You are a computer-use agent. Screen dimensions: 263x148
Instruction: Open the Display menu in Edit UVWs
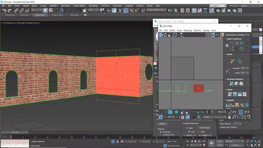[206, 30]
